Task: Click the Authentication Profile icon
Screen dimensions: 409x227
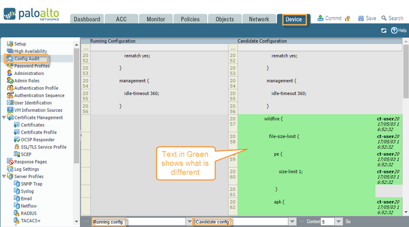Action: [x=10, y=88]
